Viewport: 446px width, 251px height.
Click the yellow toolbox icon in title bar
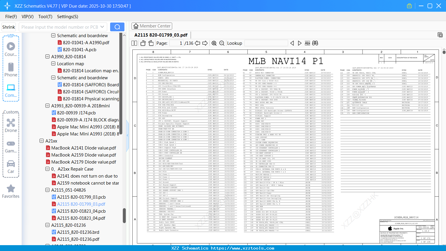click(409, 6)
